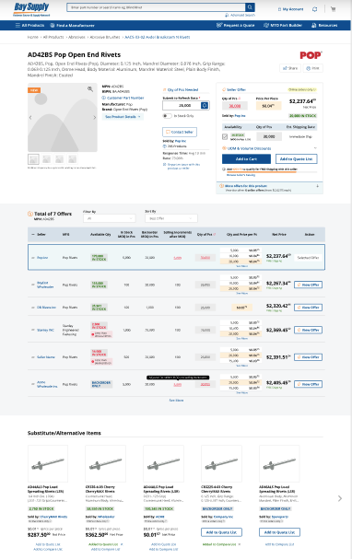Open the Resources menu
This screenshot has width=352, height=559.
point(324,25)
